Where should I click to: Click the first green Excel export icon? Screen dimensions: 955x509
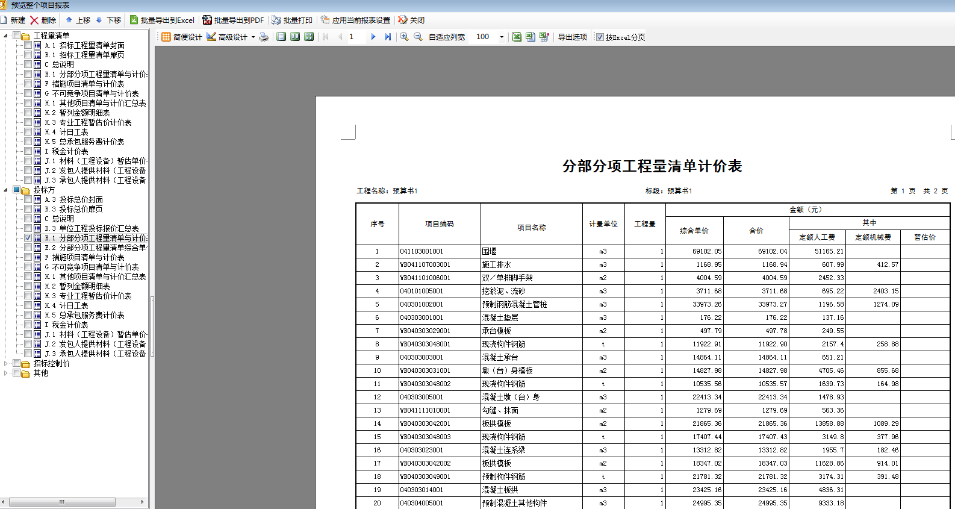(x=517, y=37)
